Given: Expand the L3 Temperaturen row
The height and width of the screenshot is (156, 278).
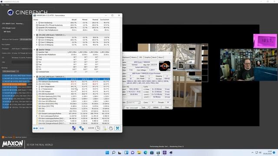Looking at the screenshot, I should [x=36, y=89].
